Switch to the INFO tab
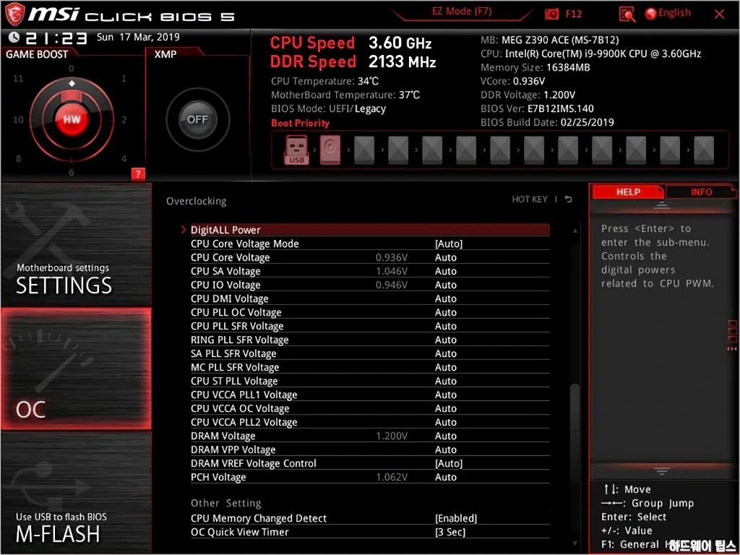Image resolution: width=740 pixels, height=555 pixels. (x=701, y=192)
